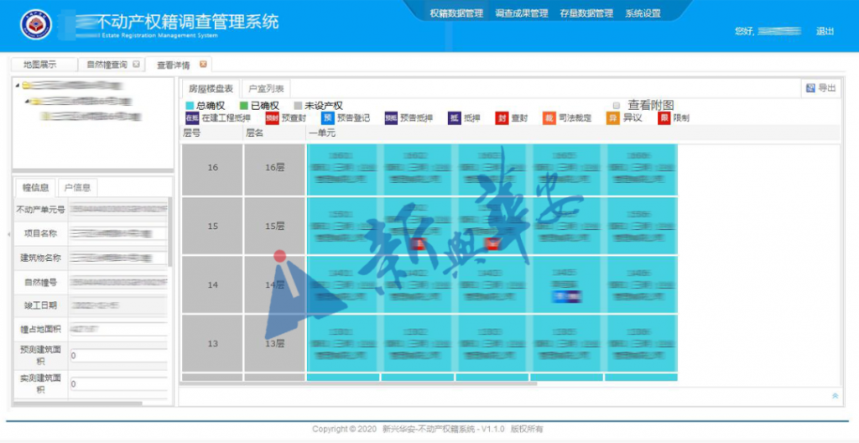Click the 退出 logout link
Image resolution: width=859 pixels, height=443 pixels.
pyautogui.click(x=825, y=31)
